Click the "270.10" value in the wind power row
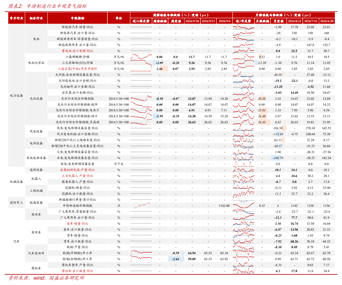This screenshot has height=285, width=342. point(310,128)
